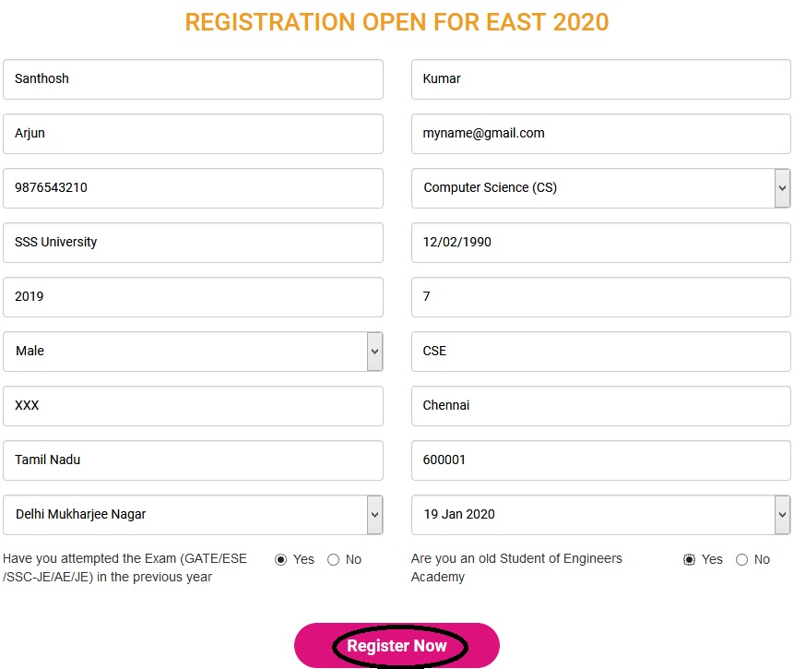Select the myname@gmail.com email field

(x=600, y=134)
